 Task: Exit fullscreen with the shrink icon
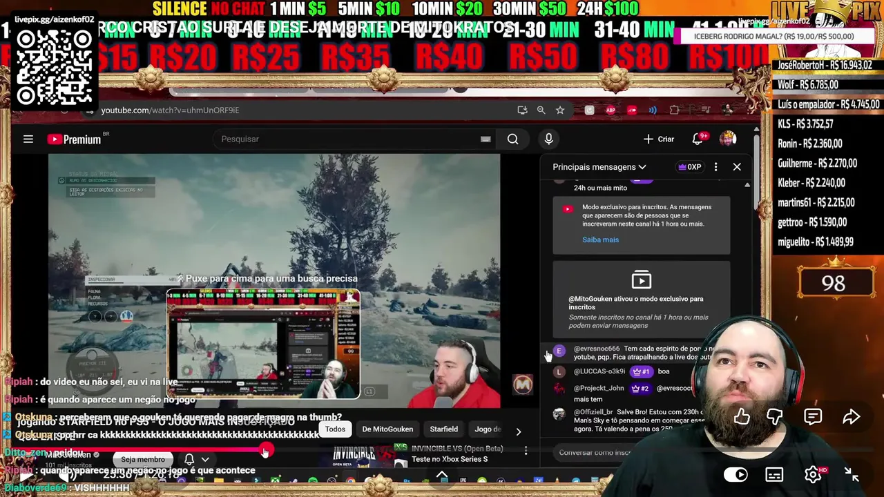click(852, 475)
